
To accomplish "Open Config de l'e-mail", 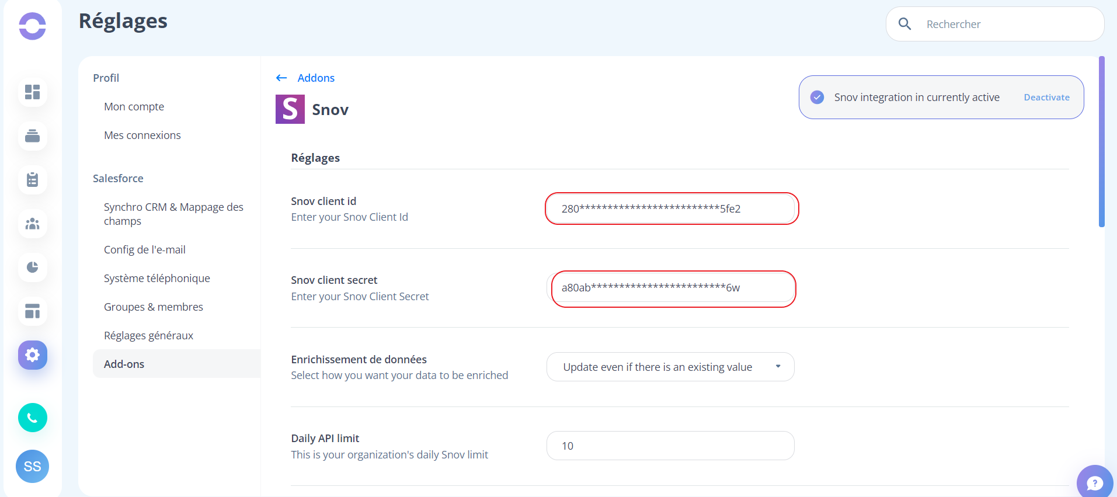I will [x=145, y=249].
